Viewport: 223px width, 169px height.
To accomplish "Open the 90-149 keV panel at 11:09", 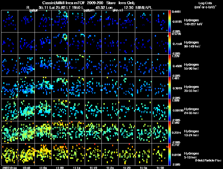I will (60, 44).
